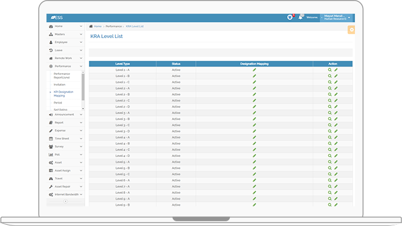Open Asset Repair sidebar menu
The width and height of the screenshot is (402, 226).
66,187
